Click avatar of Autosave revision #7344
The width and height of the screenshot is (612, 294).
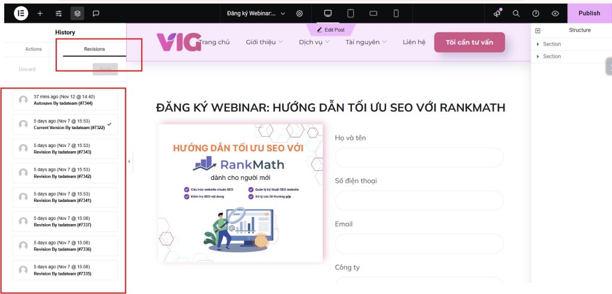coord(23,100)
